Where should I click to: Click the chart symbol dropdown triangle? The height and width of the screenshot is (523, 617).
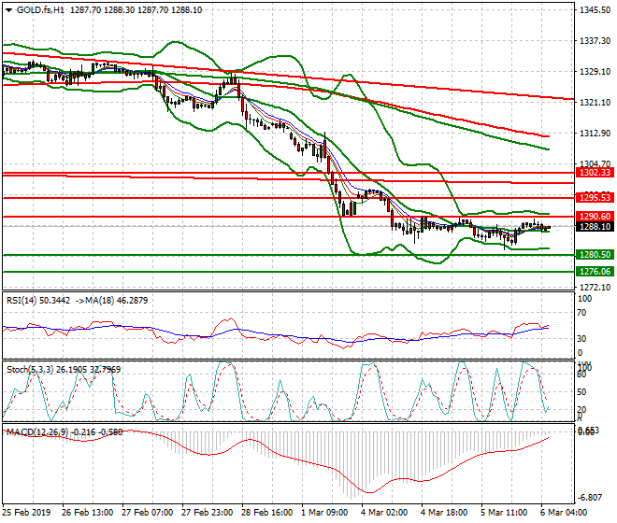click(x=8, y=10)
